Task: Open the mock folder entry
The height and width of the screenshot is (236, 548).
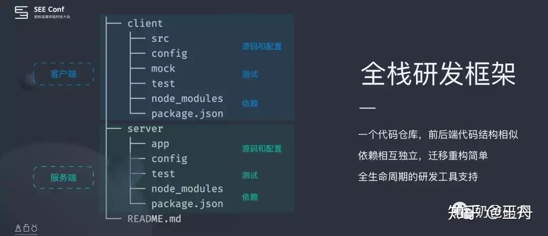Action: coord(163,69)
